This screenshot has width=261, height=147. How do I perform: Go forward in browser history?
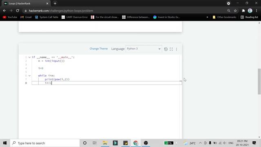coord(11,11)
